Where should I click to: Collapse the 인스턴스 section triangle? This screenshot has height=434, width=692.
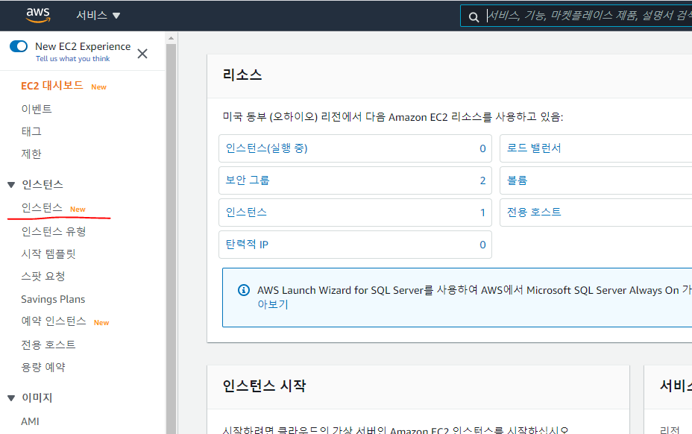11,184
